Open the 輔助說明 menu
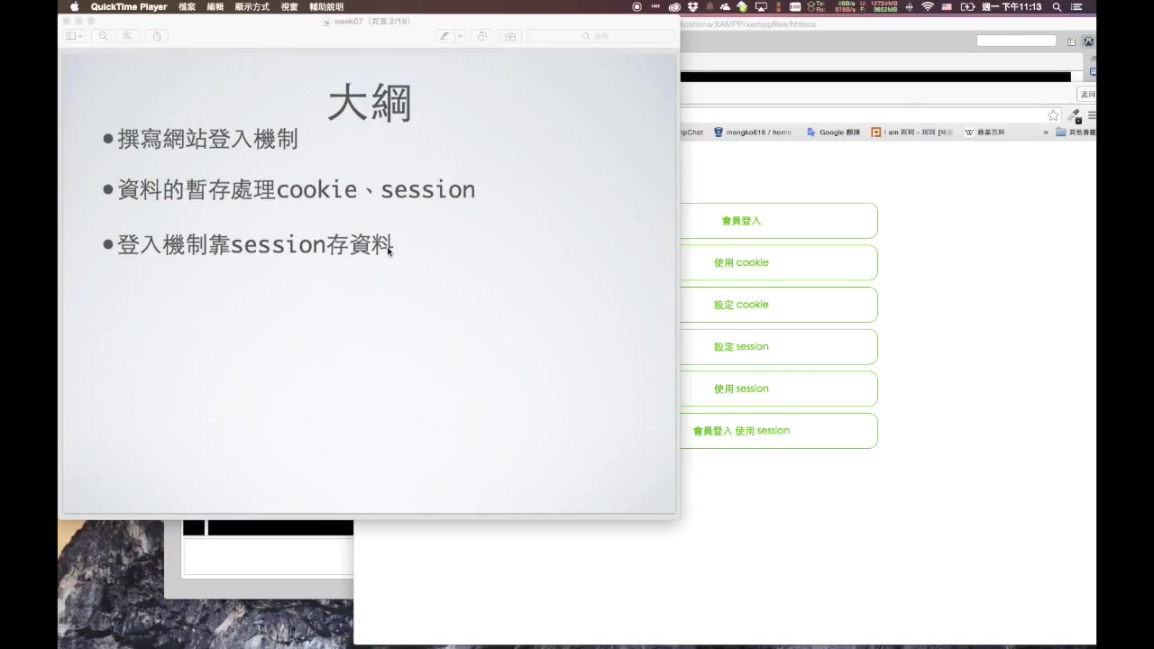Viewport: 1154px width, 649px height. pyautogui.click(x=326, y=6)
